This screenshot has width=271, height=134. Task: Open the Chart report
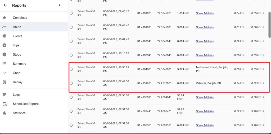point(16,73)
